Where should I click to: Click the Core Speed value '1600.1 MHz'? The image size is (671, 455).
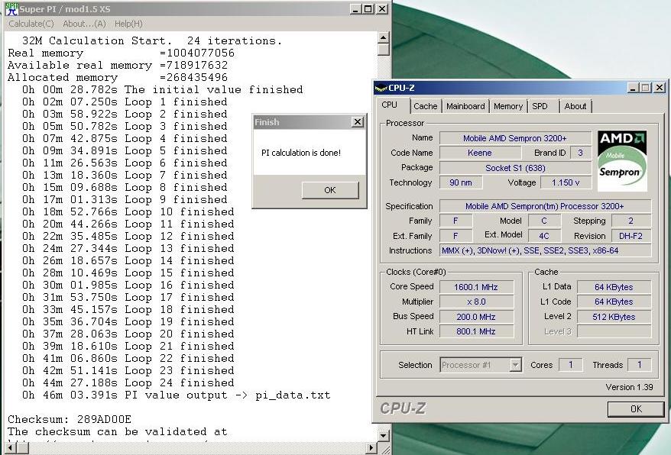[476, 287]
